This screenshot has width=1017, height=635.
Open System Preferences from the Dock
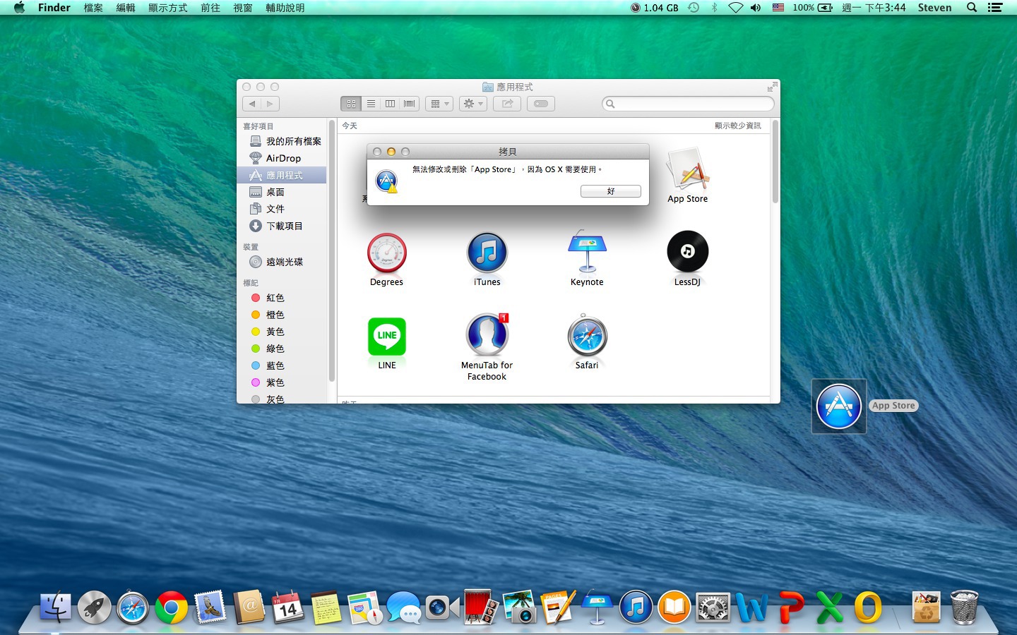pos(713,607)
